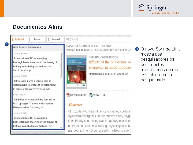193x145 pixels.
Task: Click author name So Young Kim
Action: click(x=37, y=107)
